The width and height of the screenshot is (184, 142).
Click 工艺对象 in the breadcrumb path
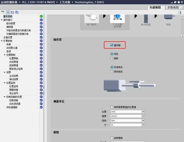point(65,2)
